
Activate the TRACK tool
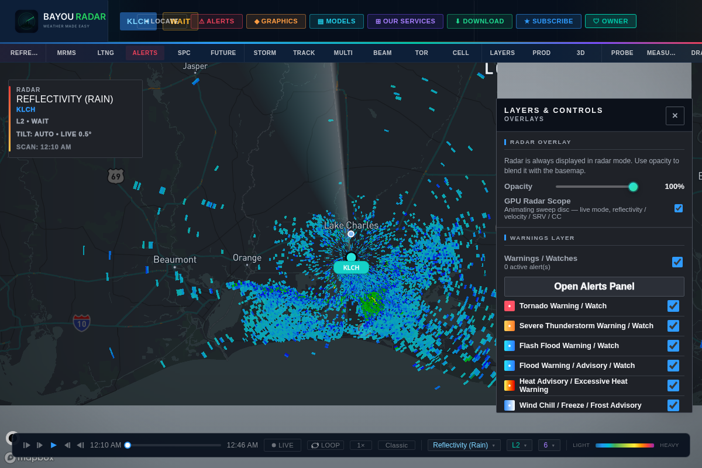pos(304,53)
